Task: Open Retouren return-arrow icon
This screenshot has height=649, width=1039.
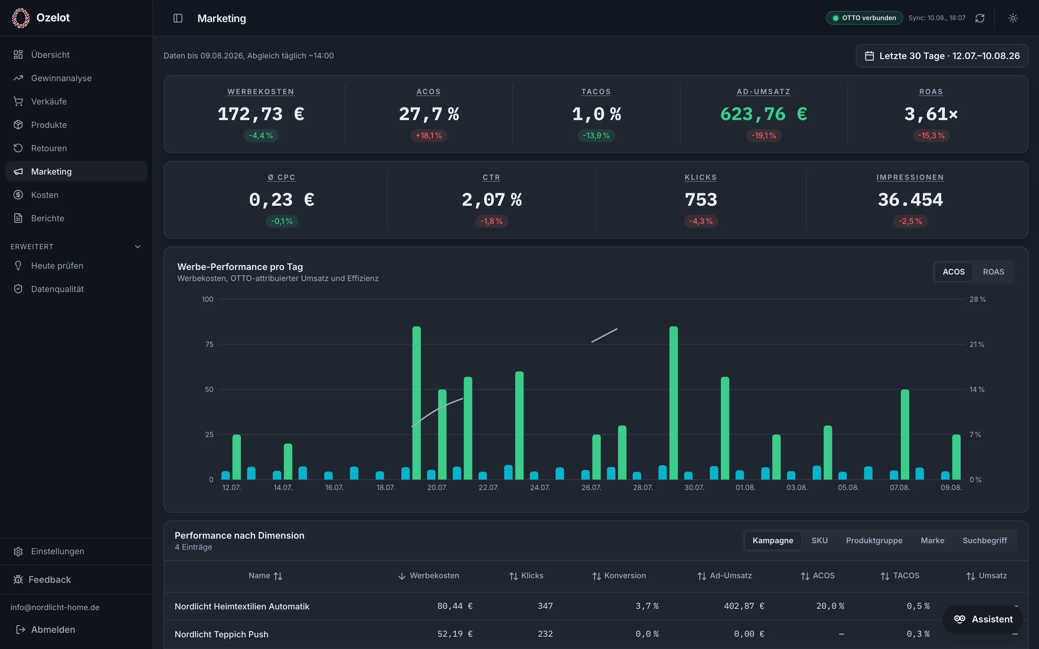Action: pos(18,148)
